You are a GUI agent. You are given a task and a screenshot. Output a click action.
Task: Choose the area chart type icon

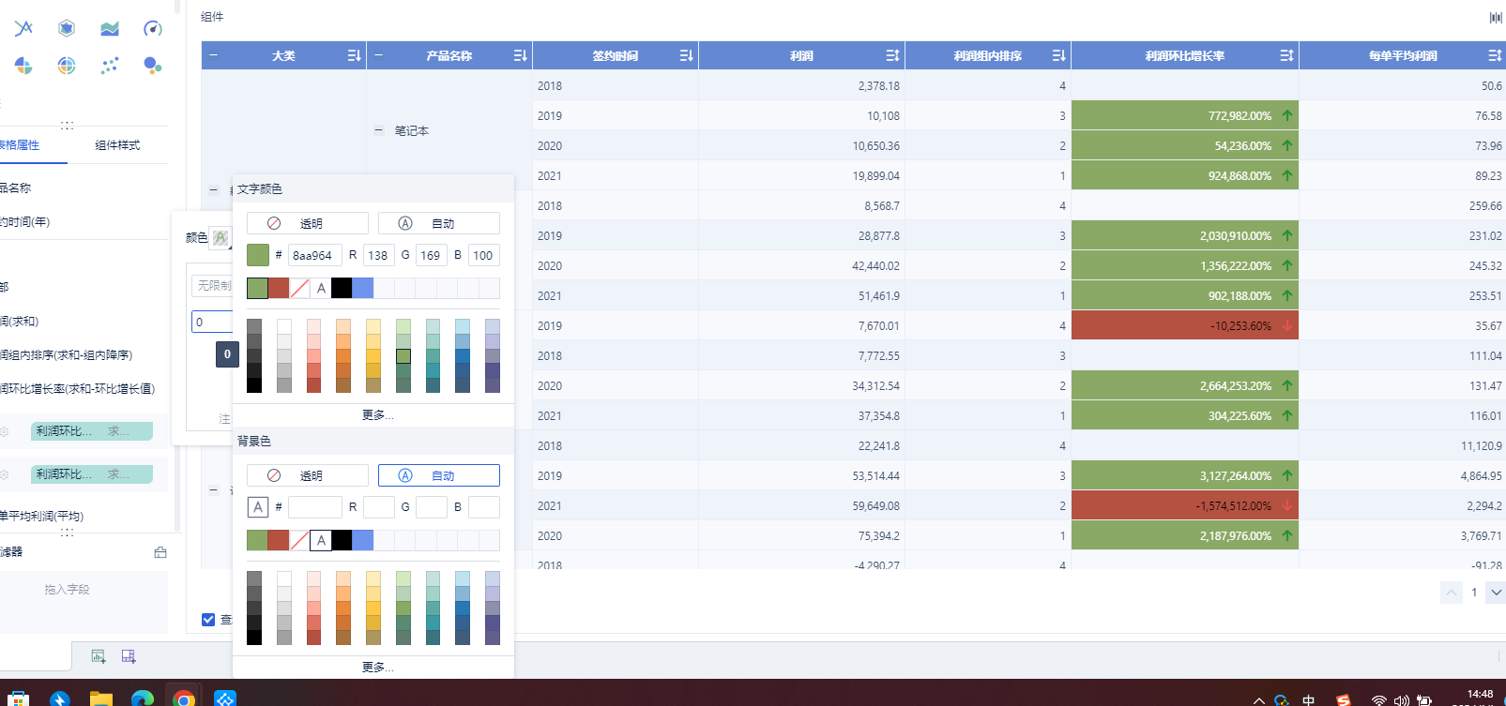tap(110, 28)
